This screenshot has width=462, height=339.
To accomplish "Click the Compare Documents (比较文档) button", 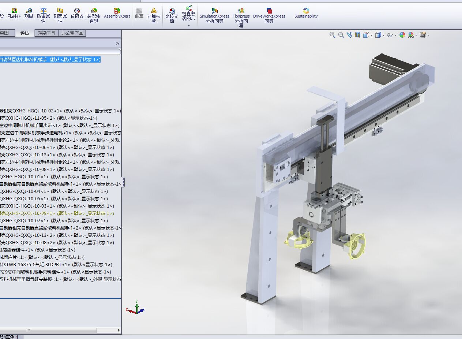I will coord(172,13).
